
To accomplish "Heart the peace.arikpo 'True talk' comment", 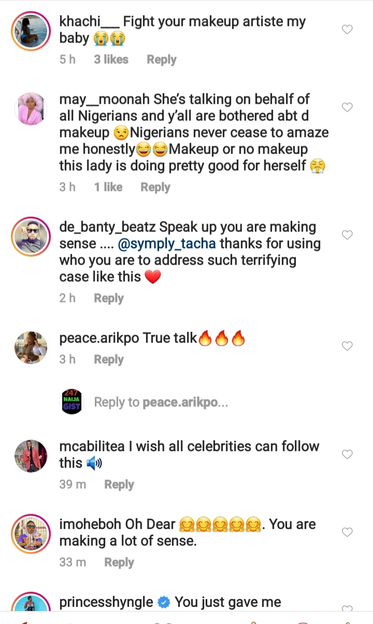I will tap(347, 346).
